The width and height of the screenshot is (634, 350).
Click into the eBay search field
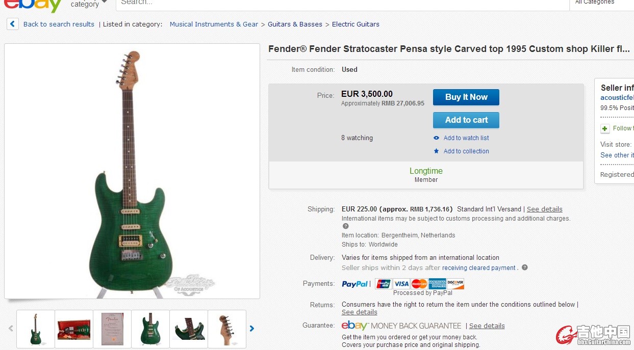(x=342, y=3)
